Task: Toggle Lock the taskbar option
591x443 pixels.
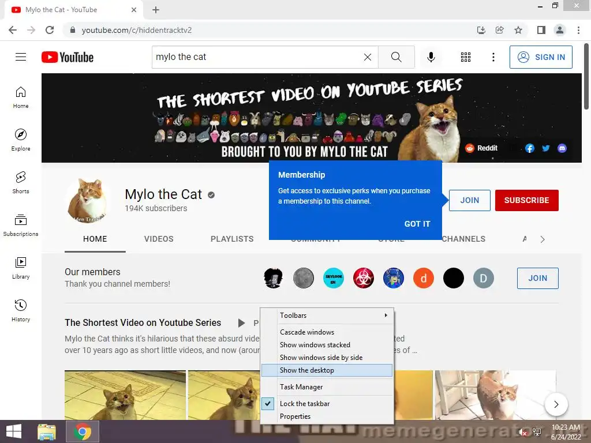Action: tap(327, 403)
